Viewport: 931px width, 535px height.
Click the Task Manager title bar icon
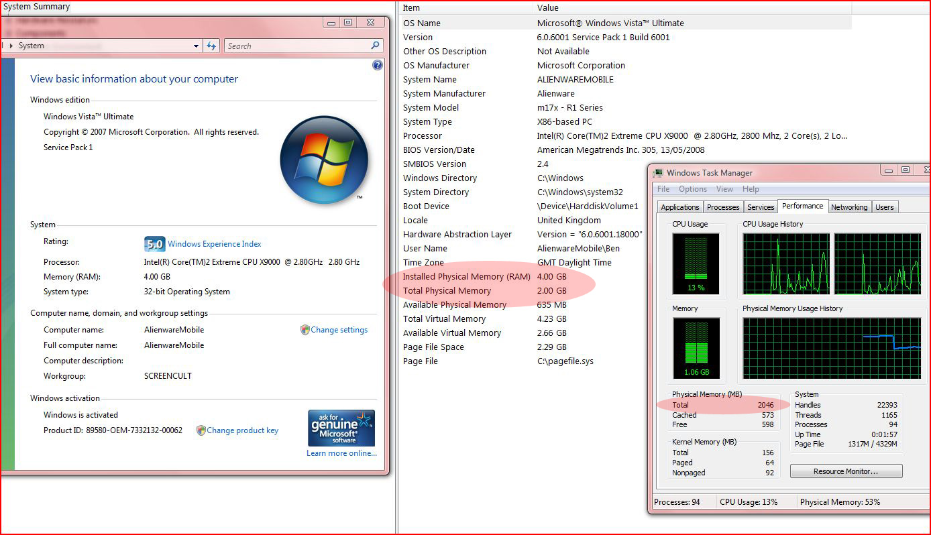click(658, 173)
